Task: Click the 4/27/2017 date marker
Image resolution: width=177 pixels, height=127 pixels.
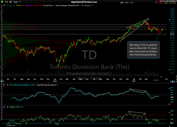Action: click(156, 80)
